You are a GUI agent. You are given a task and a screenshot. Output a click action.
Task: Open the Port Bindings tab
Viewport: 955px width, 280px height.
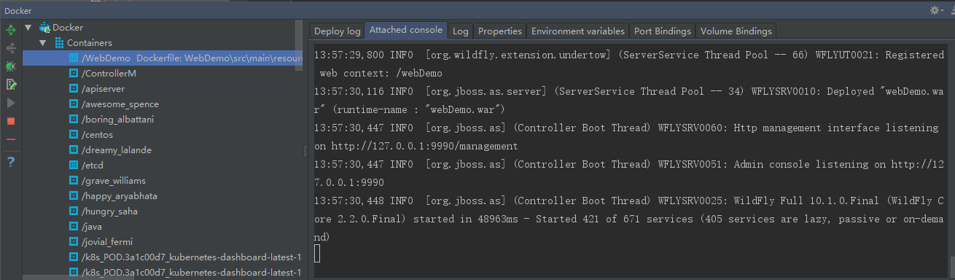(662, 31)
